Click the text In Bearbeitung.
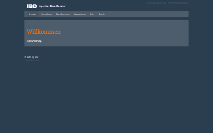Screen dimensions: 213x133 click(x=34, y=41)
